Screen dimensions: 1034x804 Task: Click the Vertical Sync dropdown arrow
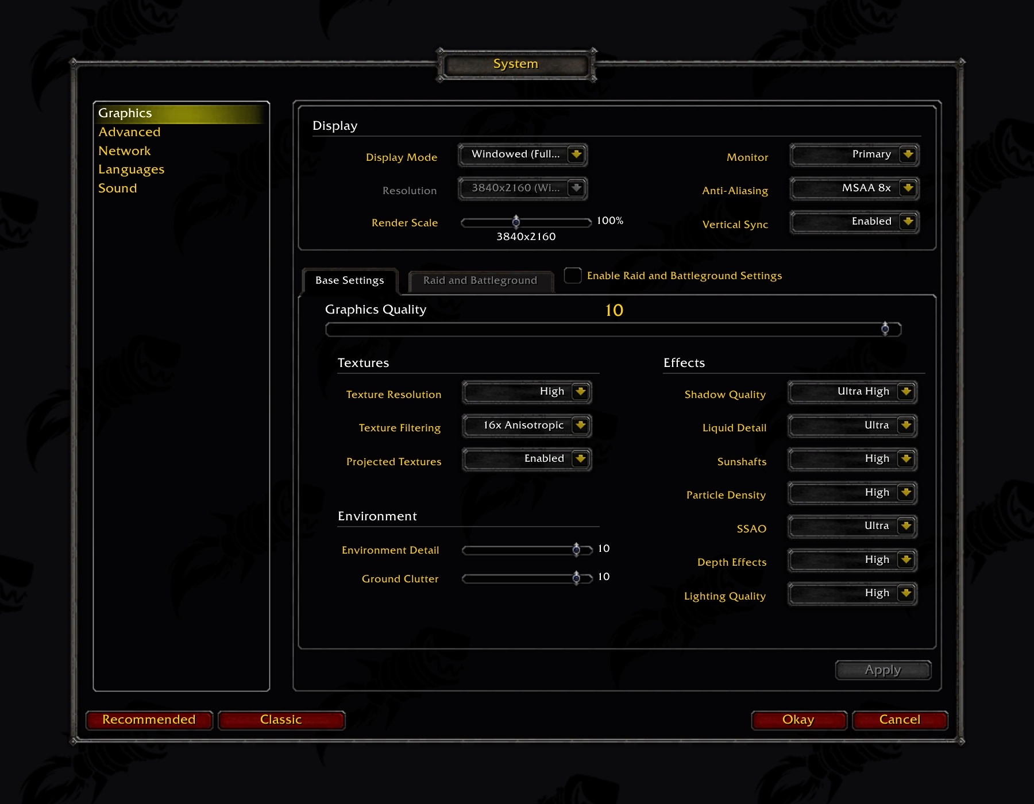[908, 221]
